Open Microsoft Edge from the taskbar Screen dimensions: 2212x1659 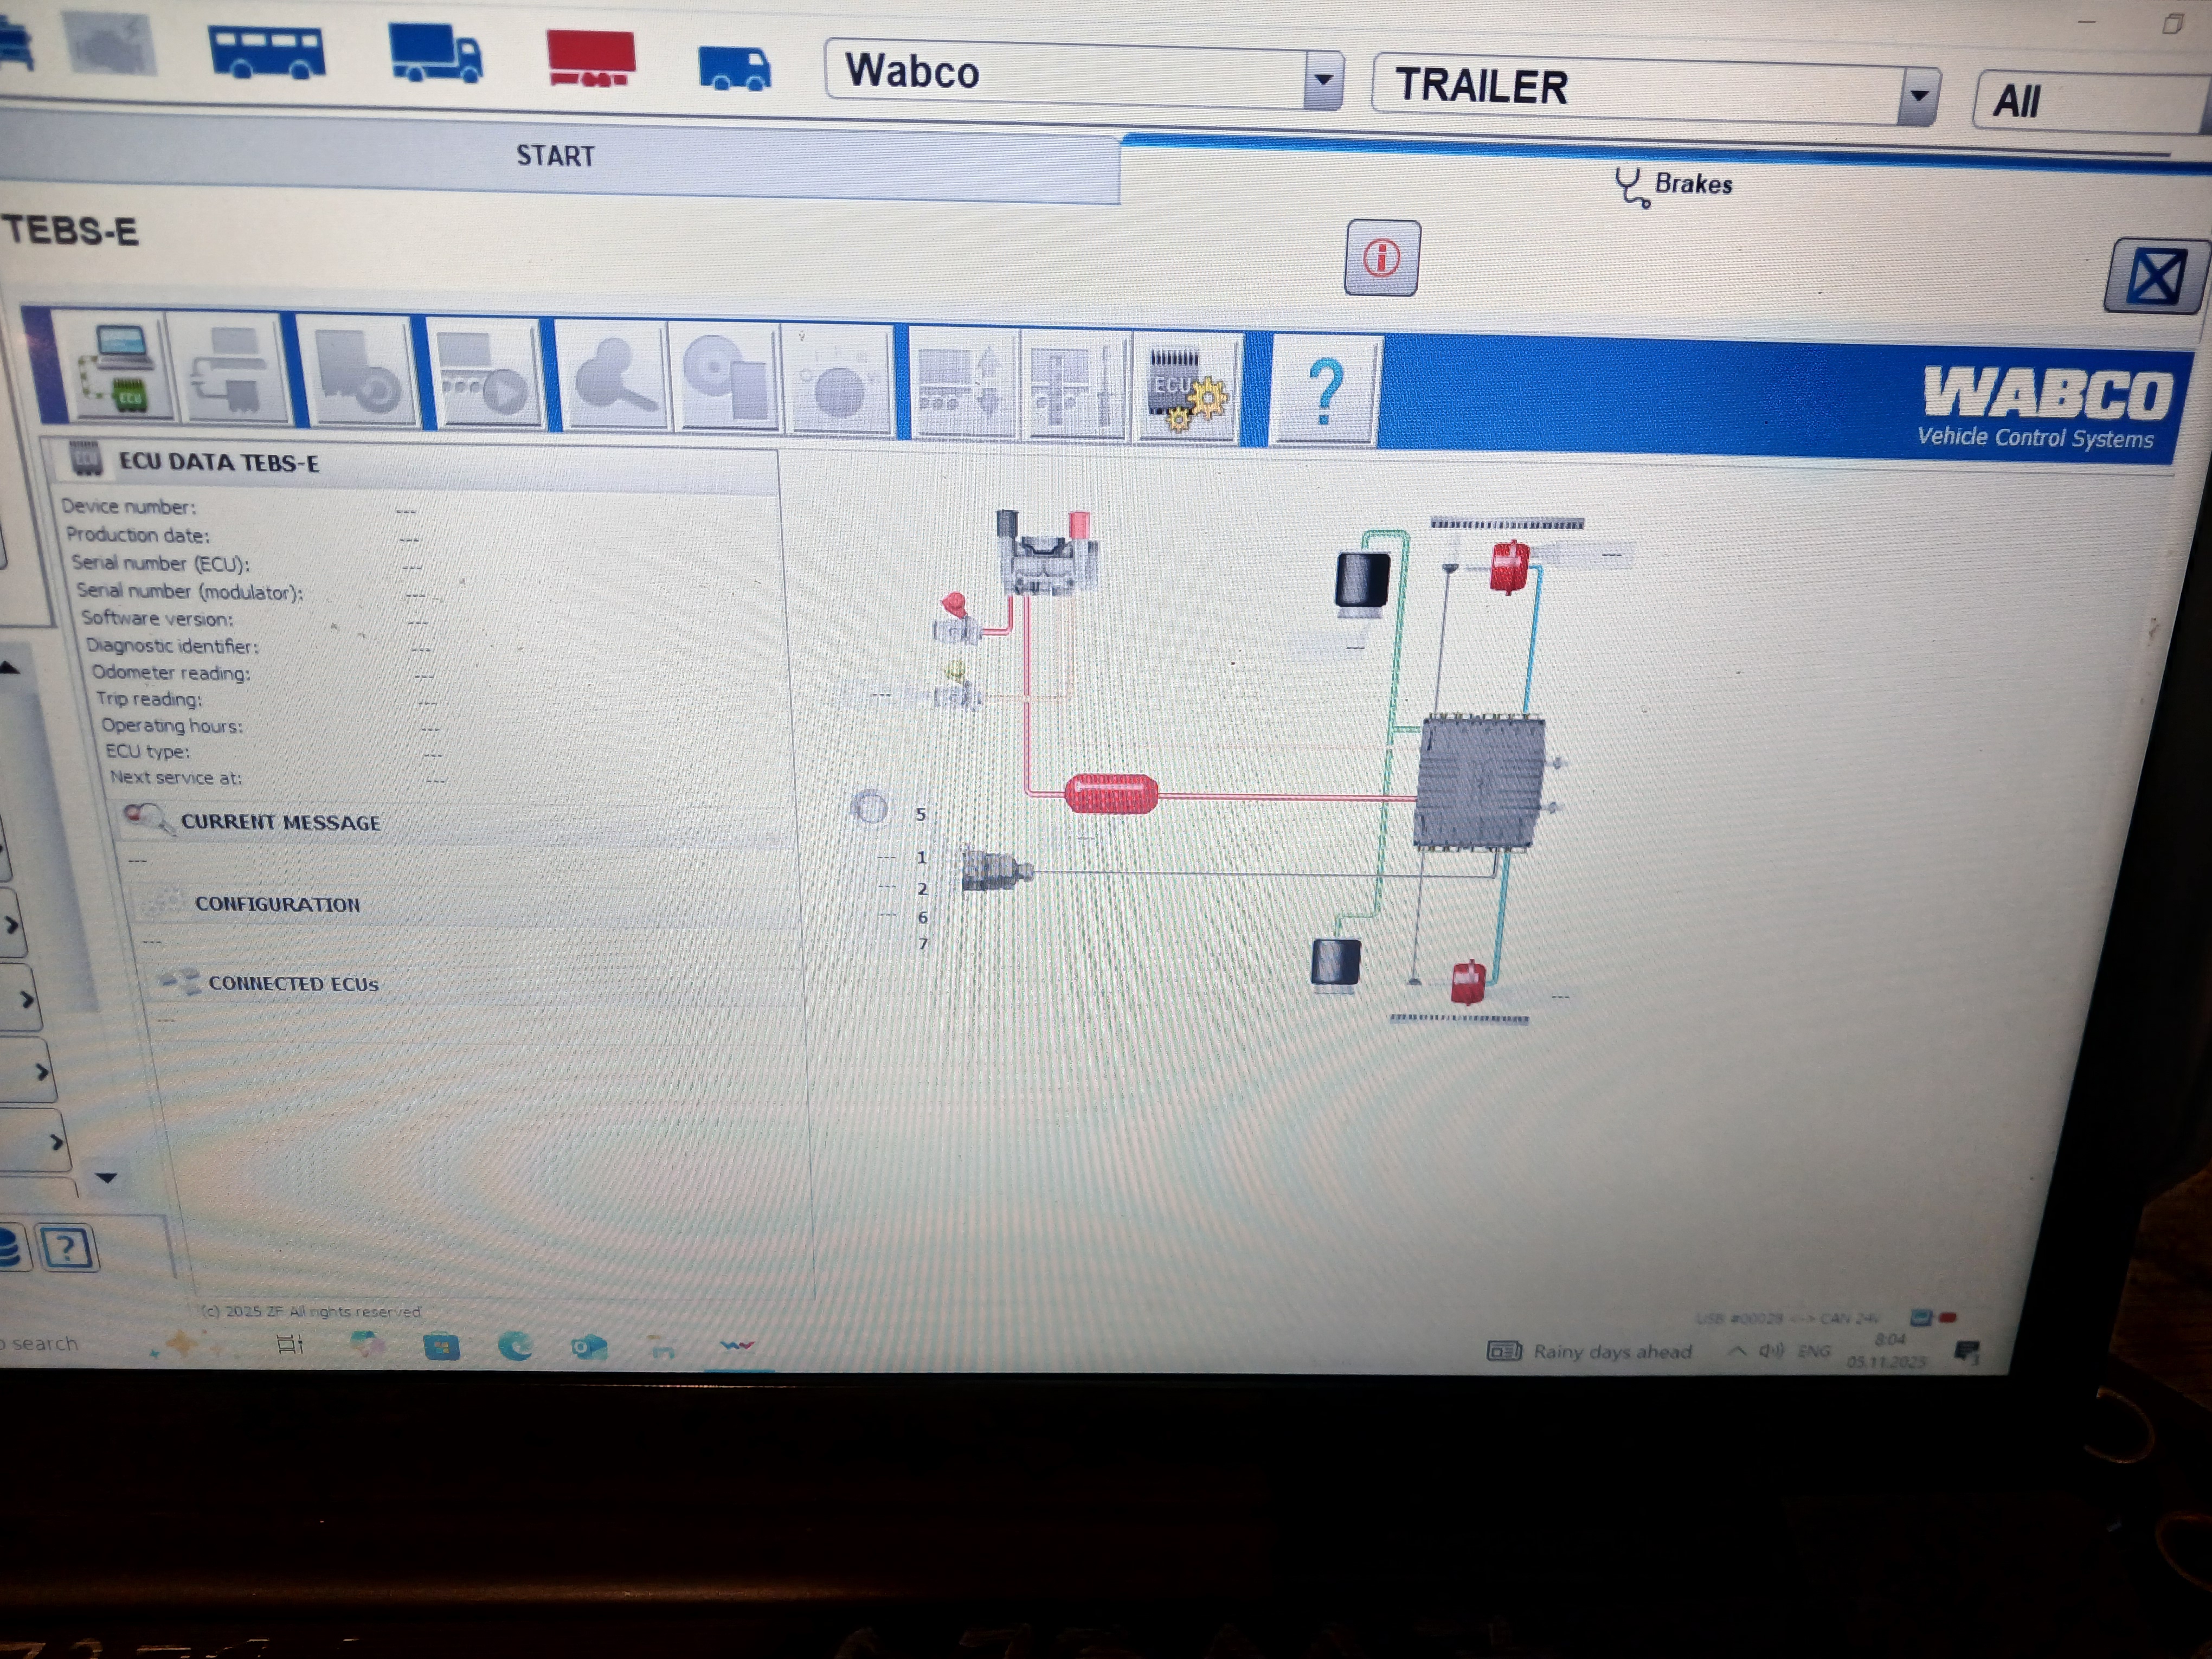coord(515,1346)
